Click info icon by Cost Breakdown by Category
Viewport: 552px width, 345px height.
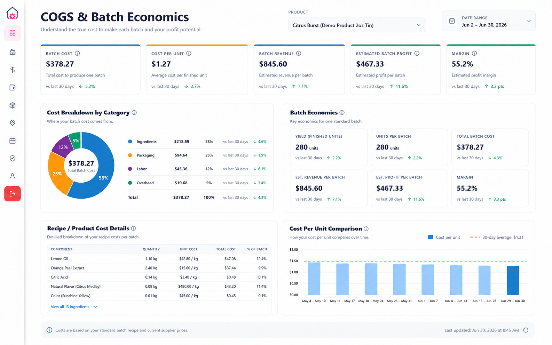tap(134, 113)
